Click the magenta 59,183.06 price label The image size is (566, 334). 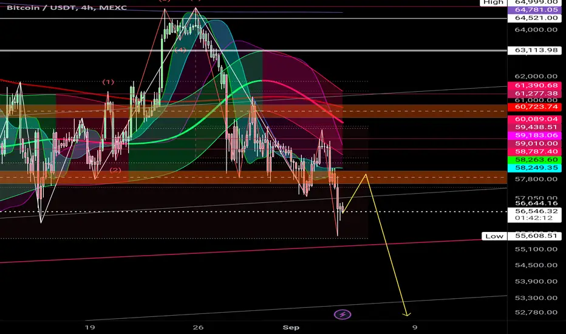click(x=534, y=135)
